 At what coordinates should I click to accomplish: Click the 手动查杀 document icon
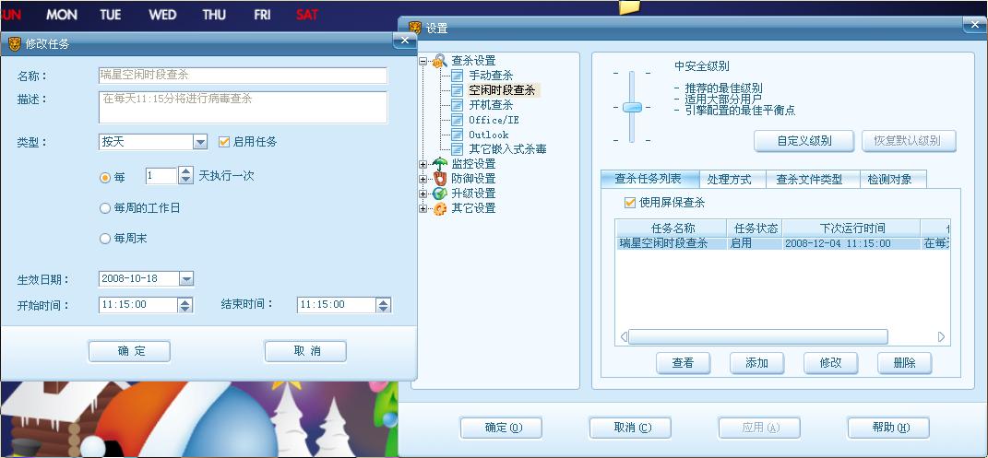(458, 76)
